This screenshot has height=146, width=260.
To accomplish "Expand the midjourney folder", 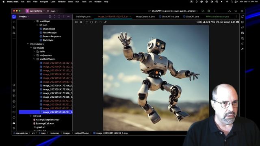I will pyautogui.click(x=34, y=55).
